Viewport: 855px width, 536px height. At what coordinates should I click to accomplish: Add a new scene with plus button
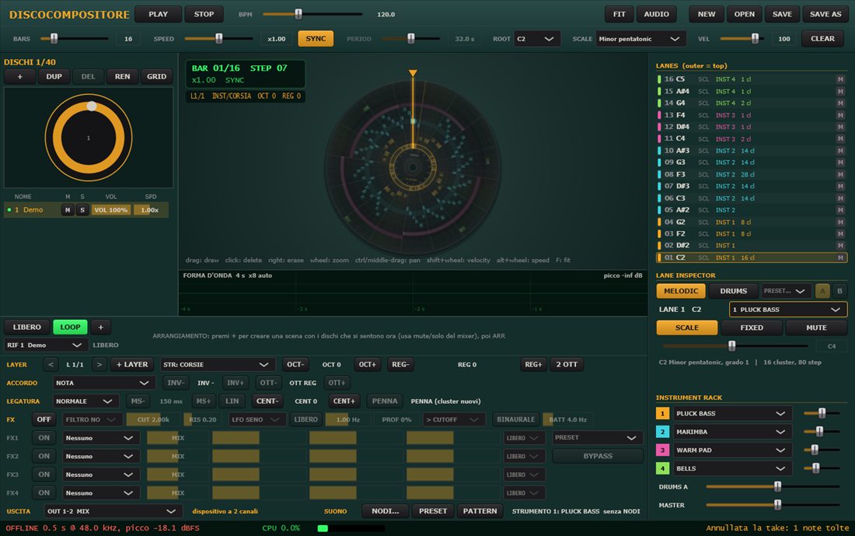coord(100,327)
